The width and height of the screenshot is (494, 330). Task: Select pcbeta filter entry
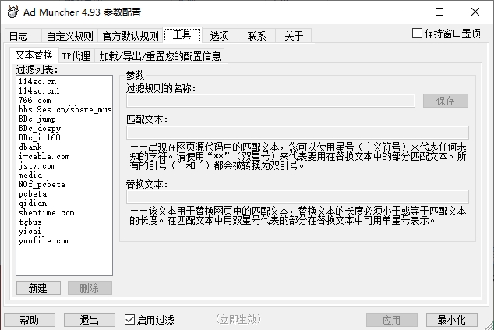click(64, 193)
